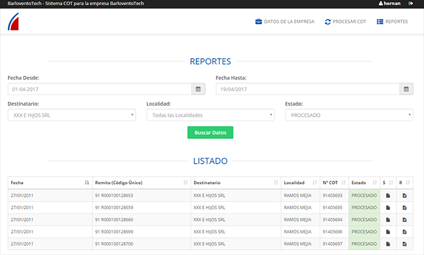Open R document for COT 91405694
Screen dimensions: 424x255
tap(404, 220)
